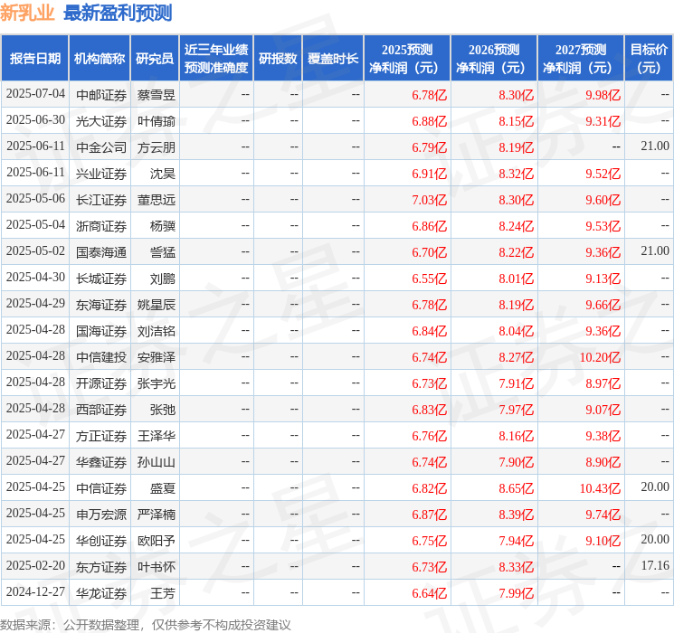This screenshot has height=633, width=674.
Task: Select the 中邮证券 institution cell
Action: [x=101, y=95]
